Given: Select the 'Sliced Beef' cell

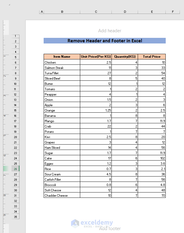Looking at the screenshot, I should tap(62, 78).
